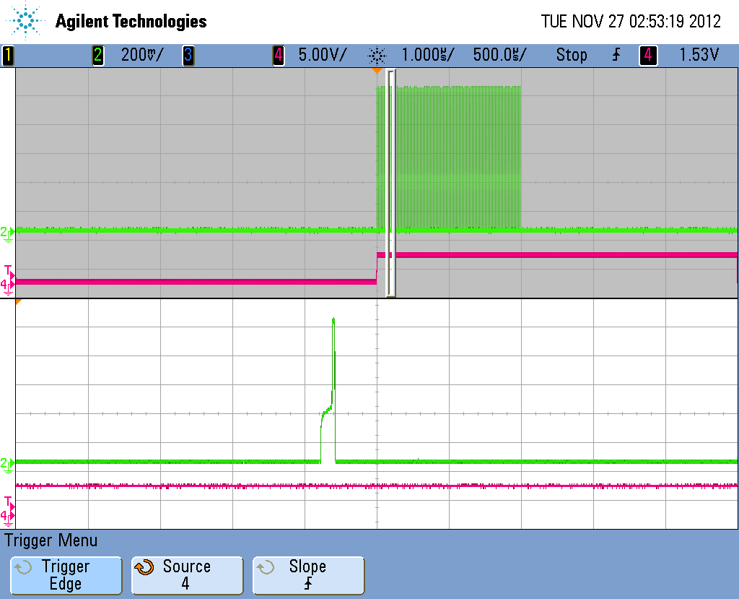The image size is (739, 599).
Task: Click the 5.00V channel 4 scale readout
Action: (323, 55)
